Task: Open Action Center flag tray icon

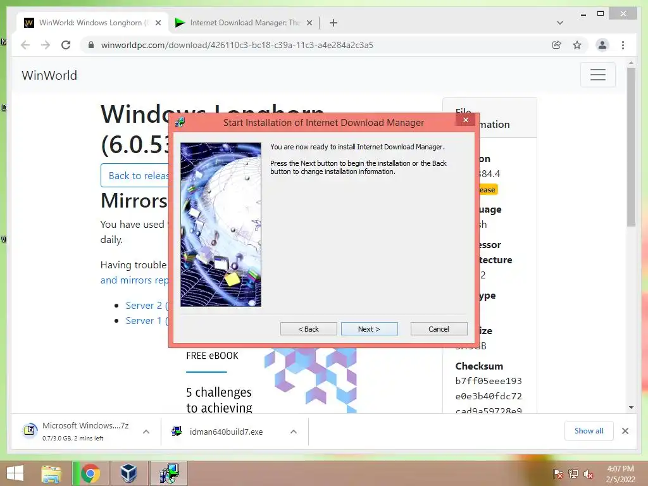Action: click(558, 473)
